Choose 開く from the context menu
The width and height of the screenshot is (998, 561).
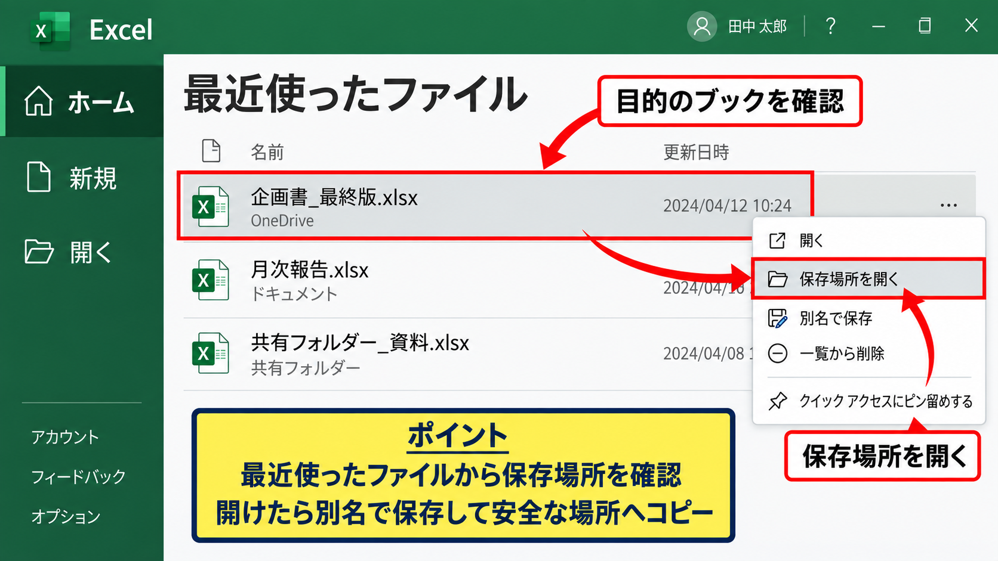(x=868, y=241)
